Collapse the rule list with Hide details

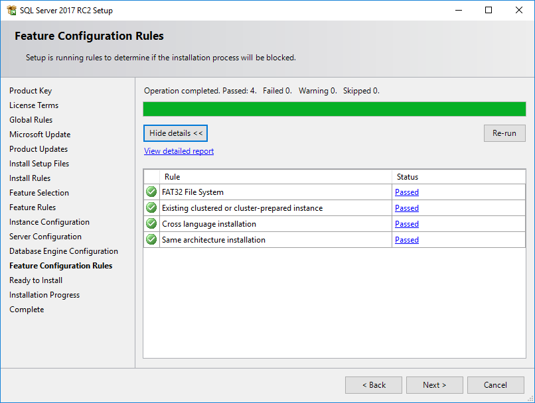[x=175, y=133]
